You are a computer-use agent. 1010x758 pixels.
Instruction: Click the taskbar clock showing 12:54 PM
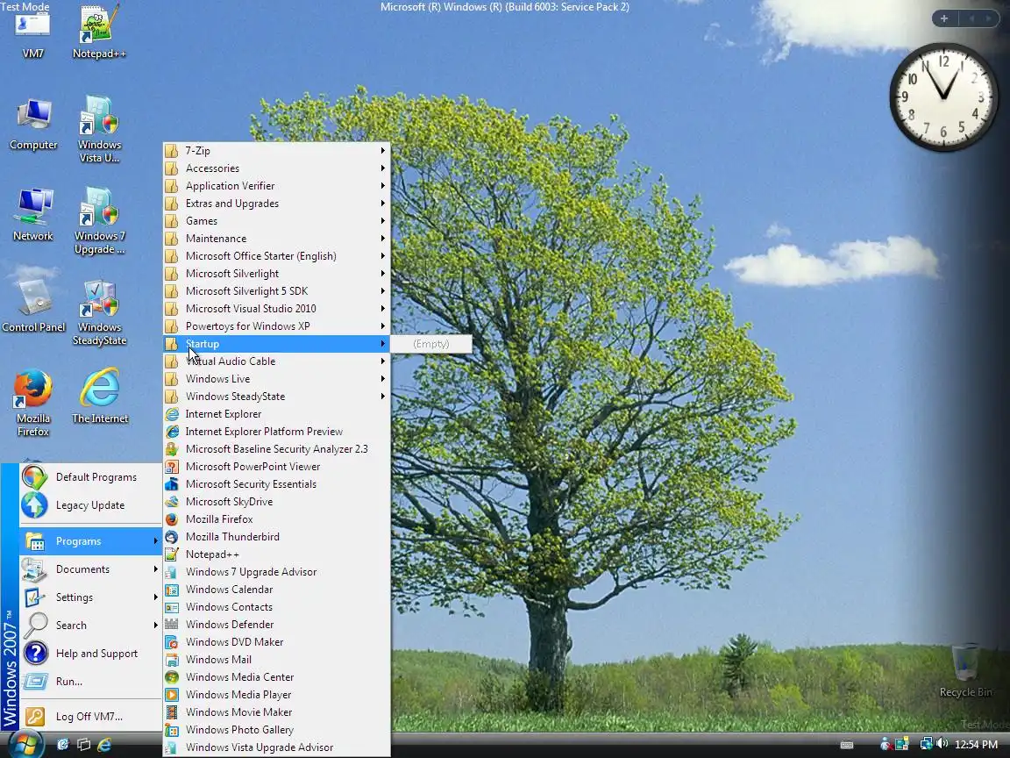(x=976, y=745)
